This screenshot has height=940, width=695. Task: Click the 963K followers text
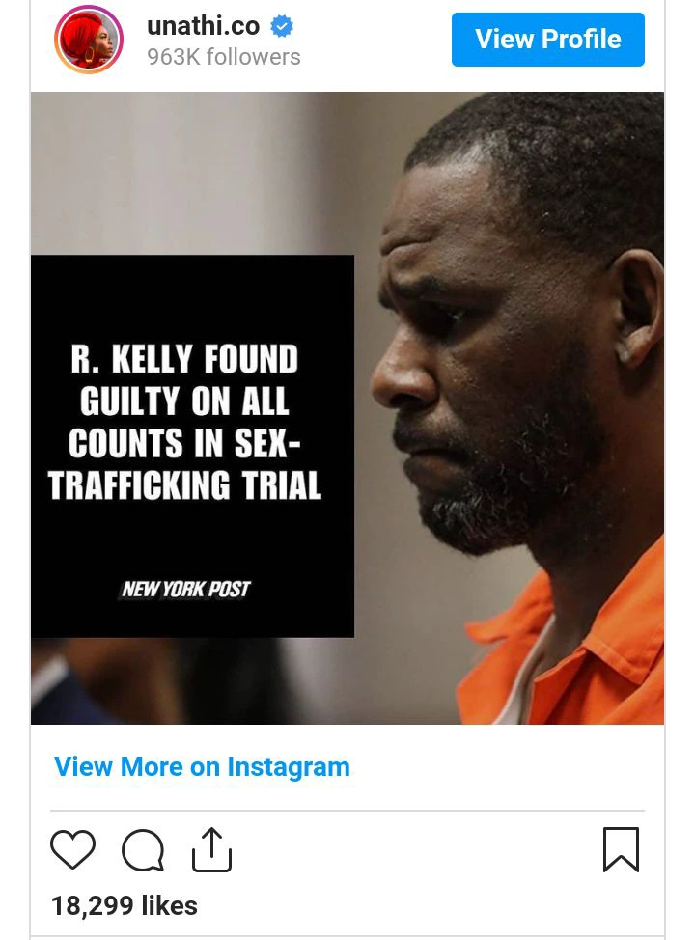[224, 57]
